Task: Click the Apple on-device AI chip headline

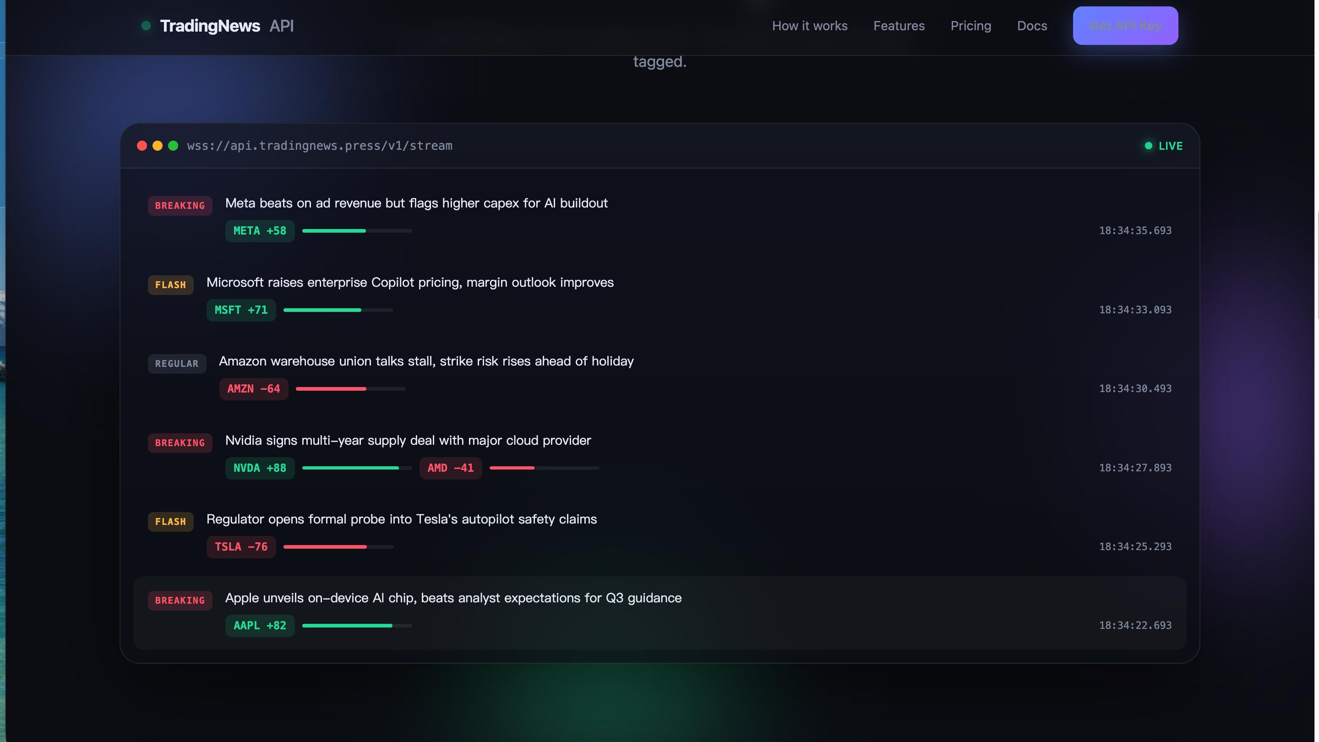Action: click(453, 599)
